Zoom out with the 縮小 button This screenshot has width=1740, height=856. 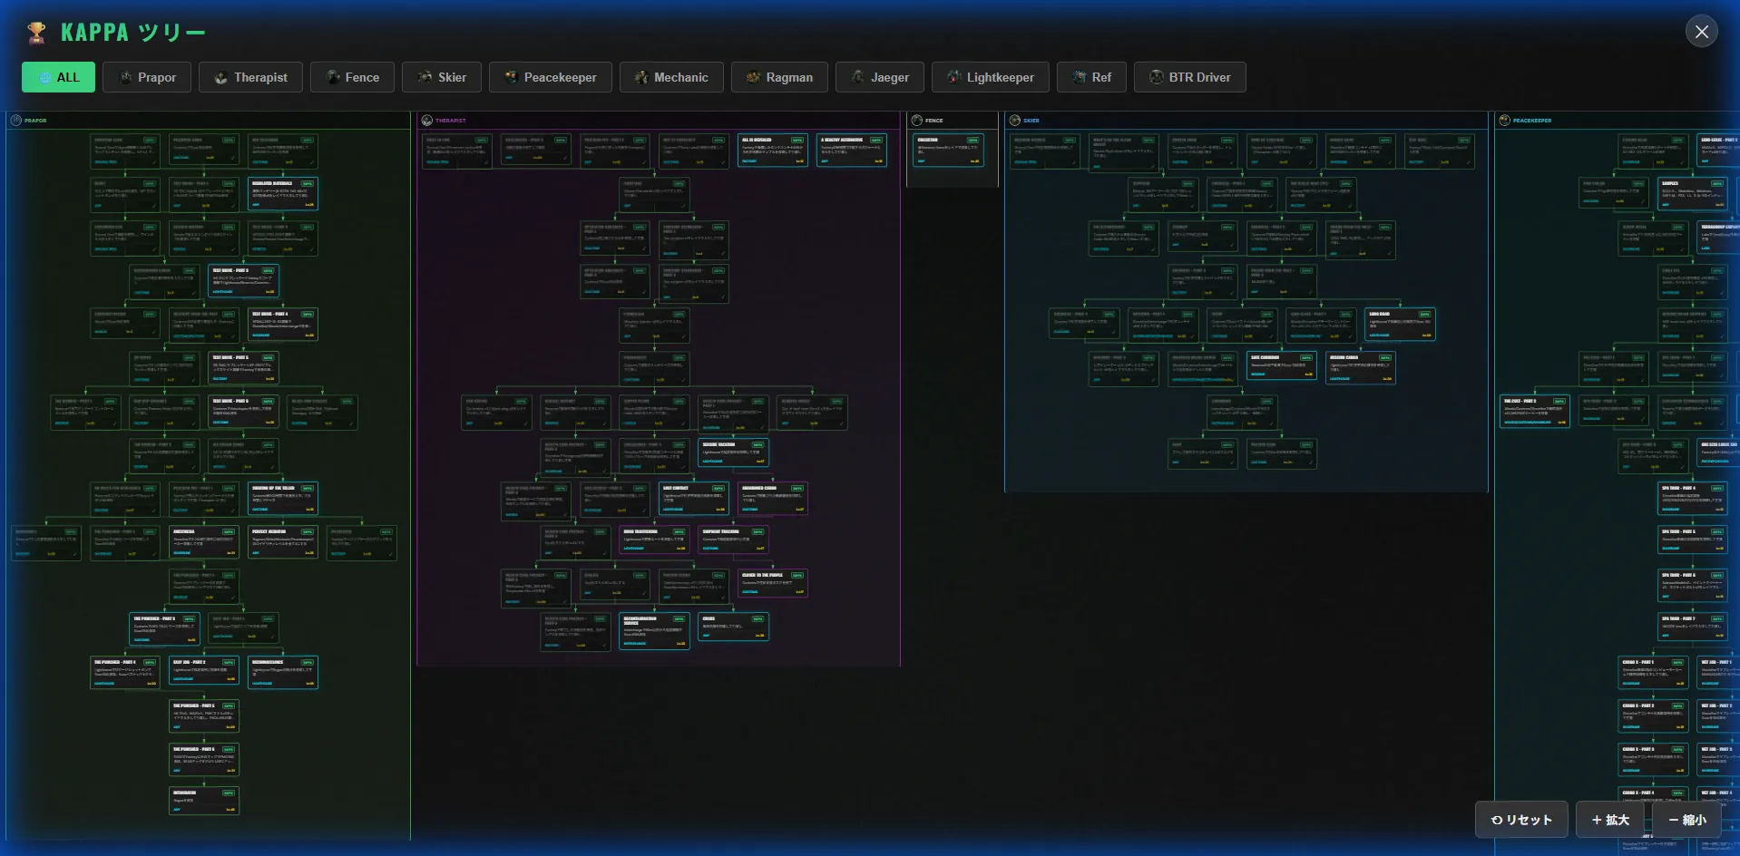coord(1687,820)
